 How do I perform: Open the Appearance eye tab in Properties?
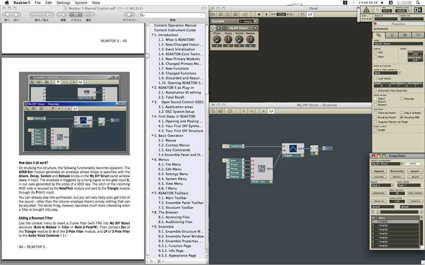tap(405, 35)
